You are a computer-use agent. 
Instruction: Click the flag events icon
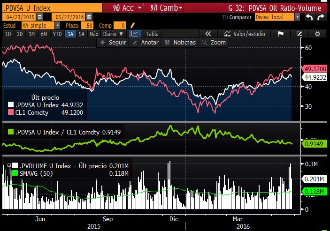(x=280, y=34)
